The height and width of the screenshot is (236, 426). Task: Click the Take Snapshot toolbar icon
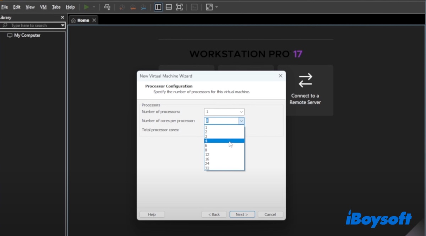point(122,7)
